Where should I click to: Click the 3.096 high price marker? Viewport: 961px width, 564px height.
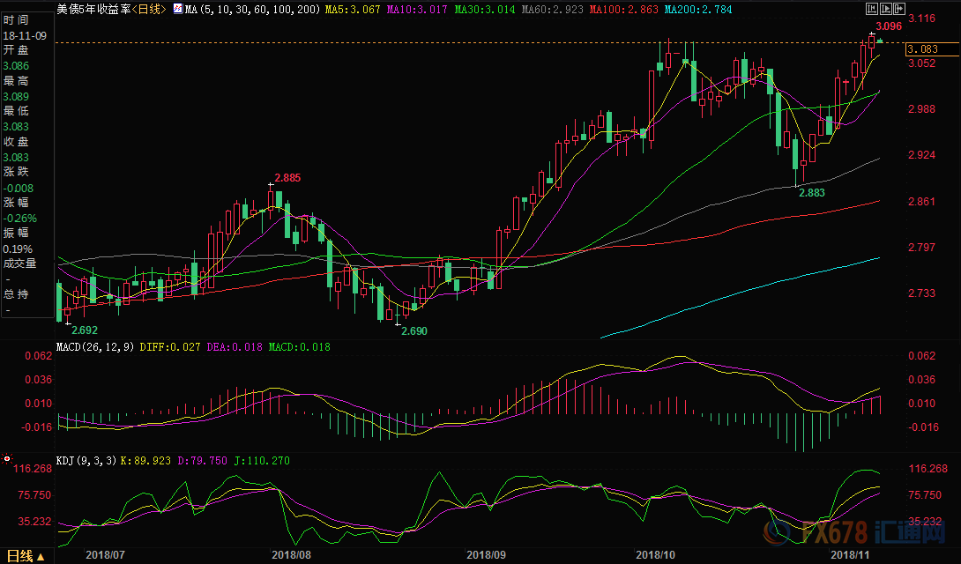pyautogui.click(x=888, y=26)
